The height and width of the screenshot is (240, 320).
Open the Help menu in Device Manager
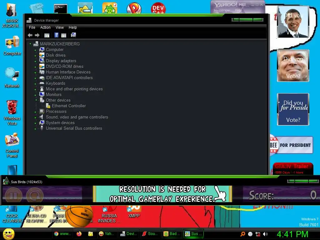tap(72, 27)
